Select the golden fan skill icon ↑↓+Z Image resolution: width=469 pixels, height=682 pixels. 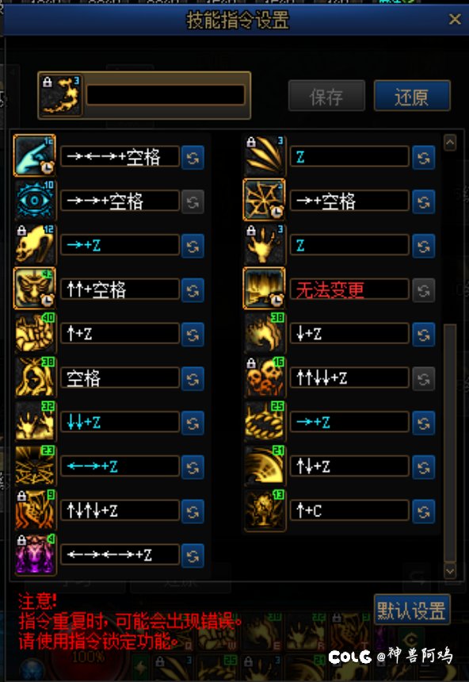click(265, 466)
